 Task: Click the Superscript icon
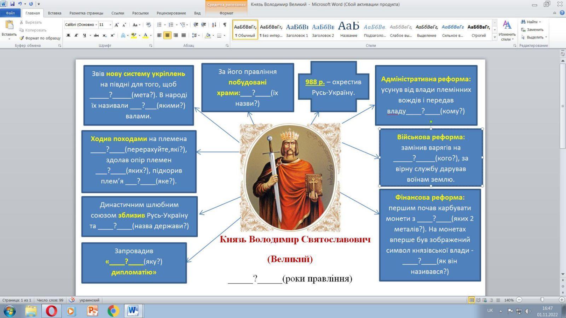pos(112,35)
